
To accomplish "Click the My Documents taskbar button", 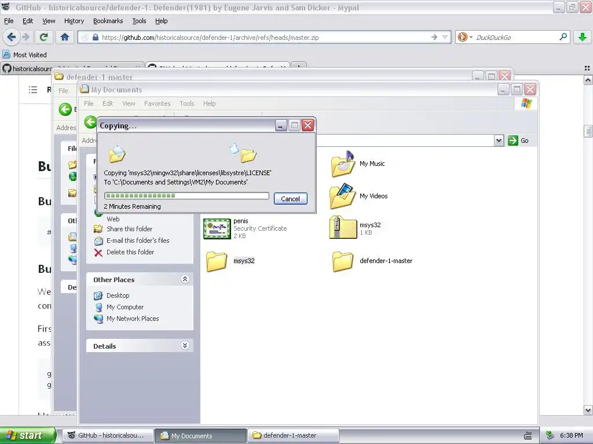I will click(x=200, y=435).
